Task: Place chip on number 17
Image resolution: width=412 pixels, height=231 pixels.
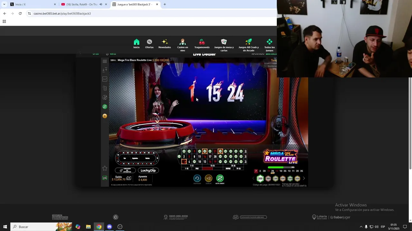Action: pyautogui.click(x=210, y=157)
